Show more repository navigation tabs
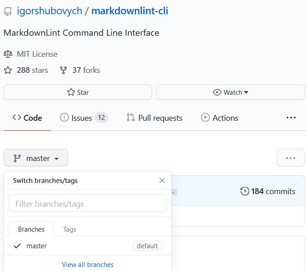The image size is (307, 271). coord(291,118)
